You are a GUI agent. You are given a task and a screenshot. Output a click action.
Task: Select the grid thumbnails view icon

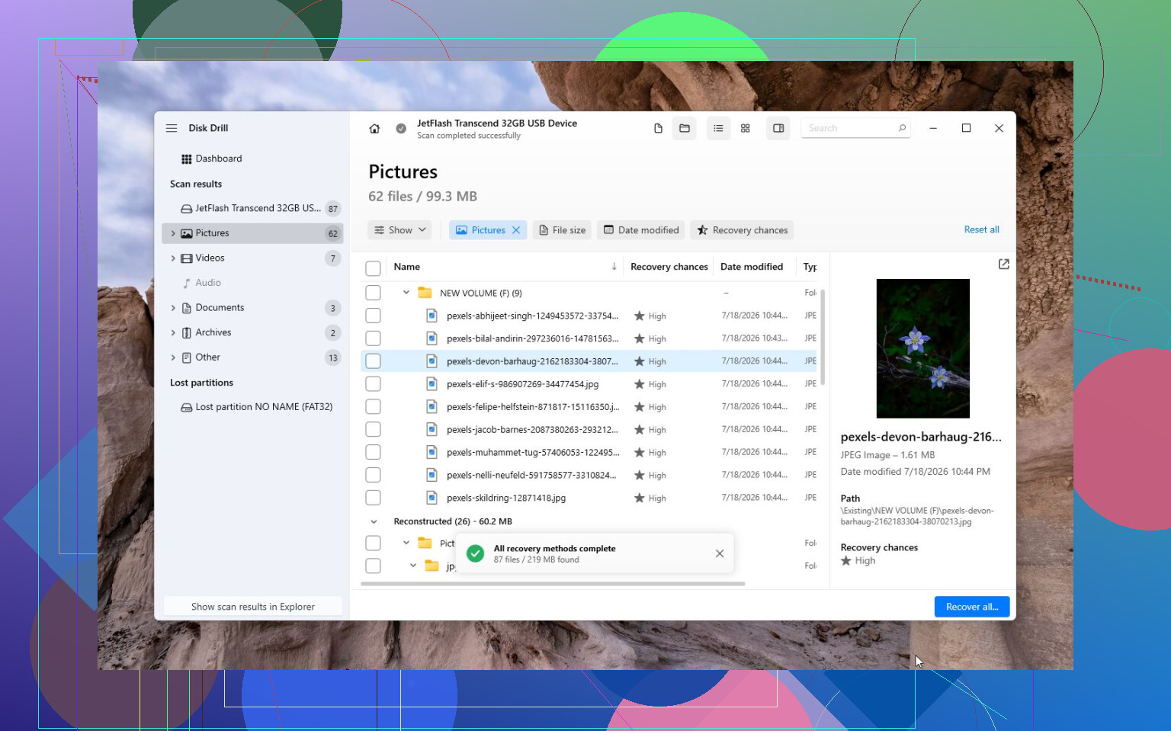pos(746,128)
